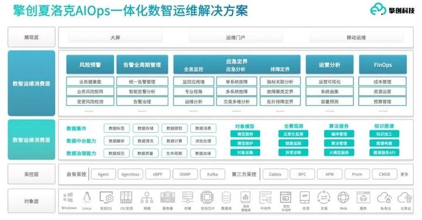This screenshot has width=422, height=220.
Task: Open the 移动运维 option
Action: [356, 38]
